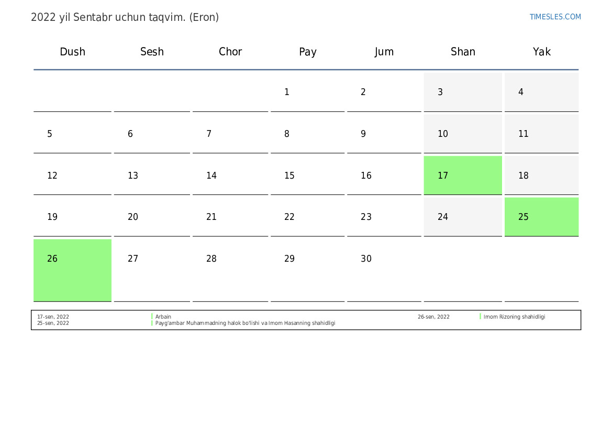Click the Payg'ambar Muhammadning holiday legend entry
Viewport: 612px width, 432px height.
click(245, 323)
